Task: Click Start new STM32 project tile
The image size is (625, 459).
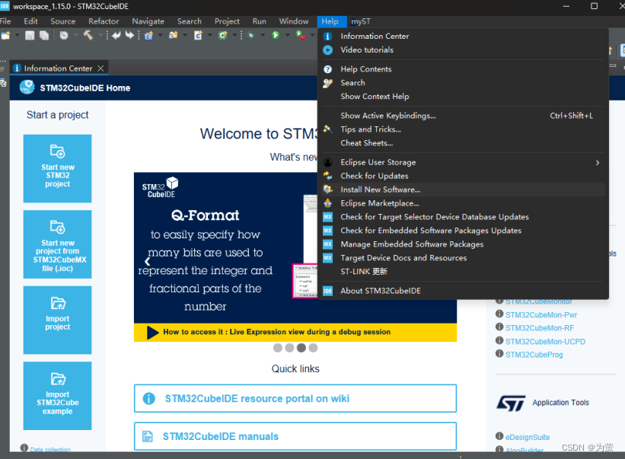Action: pos(57,168)
